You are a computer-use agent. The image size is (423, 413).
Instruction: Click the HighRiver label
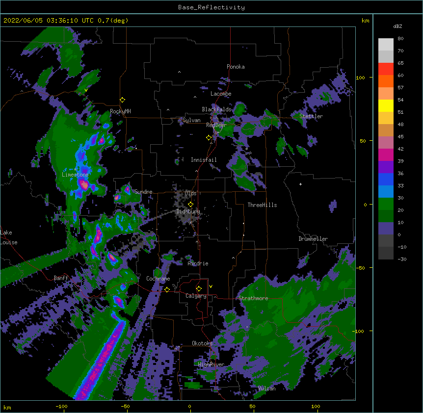point(211,365)
